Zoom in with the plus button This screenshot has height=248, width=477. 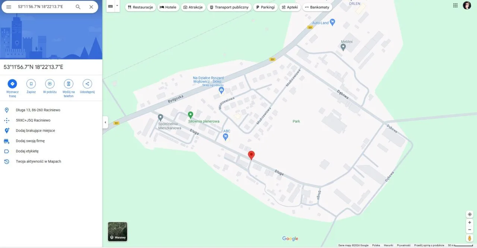470,223
